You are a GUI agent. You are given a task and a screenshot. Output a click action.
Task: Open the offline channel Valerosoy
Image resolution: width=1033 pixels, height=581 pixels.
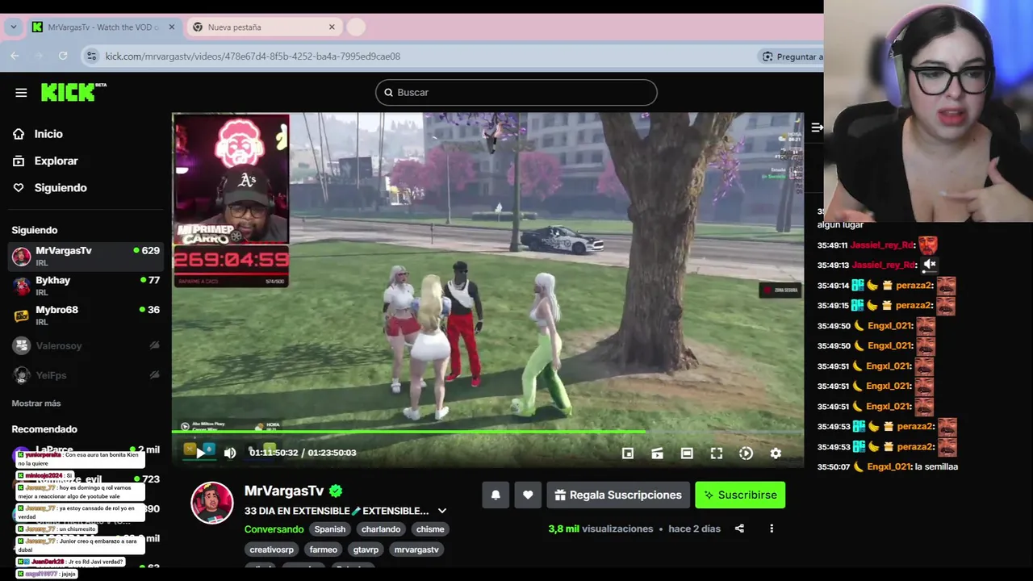(x=86, y=345)
